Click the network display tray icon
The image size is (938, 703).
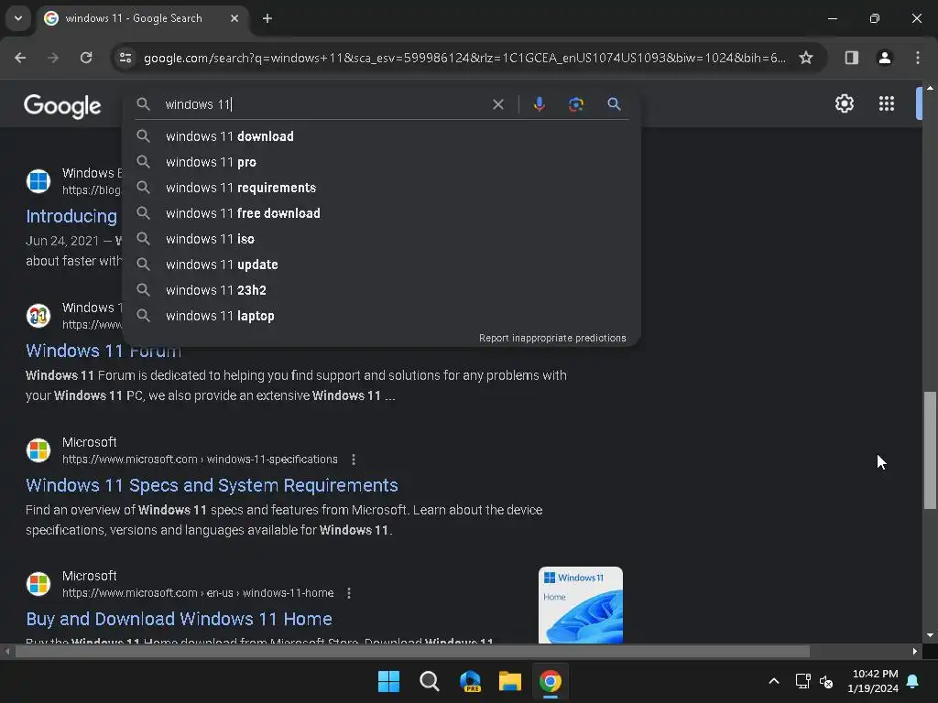(x=802, y=681)
